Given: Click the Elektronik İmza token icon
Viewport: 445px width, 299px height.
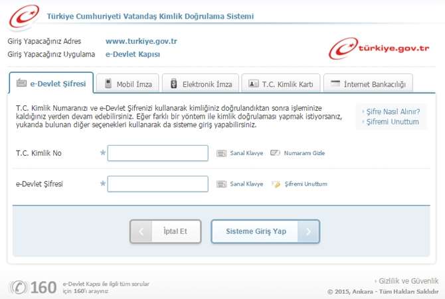Looking at the screenshot, I should tap(174, 84).
